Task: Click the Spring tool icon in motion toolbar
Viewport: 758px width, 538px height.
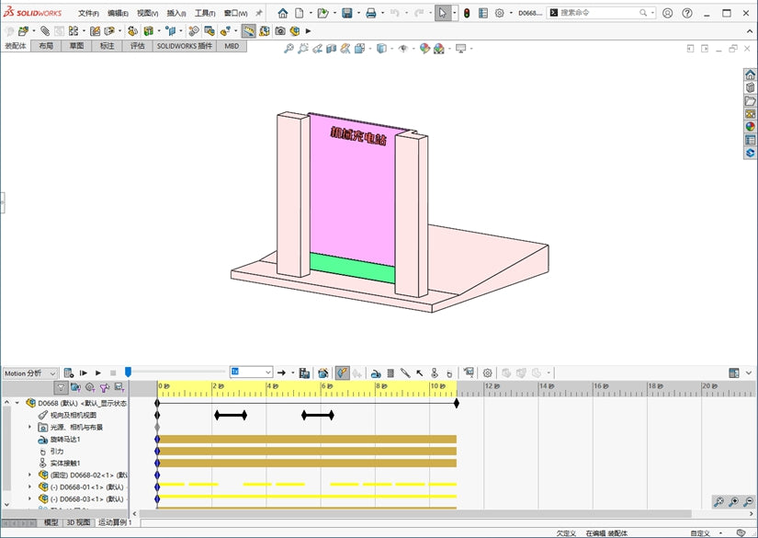Action: (x=390, y=373)
